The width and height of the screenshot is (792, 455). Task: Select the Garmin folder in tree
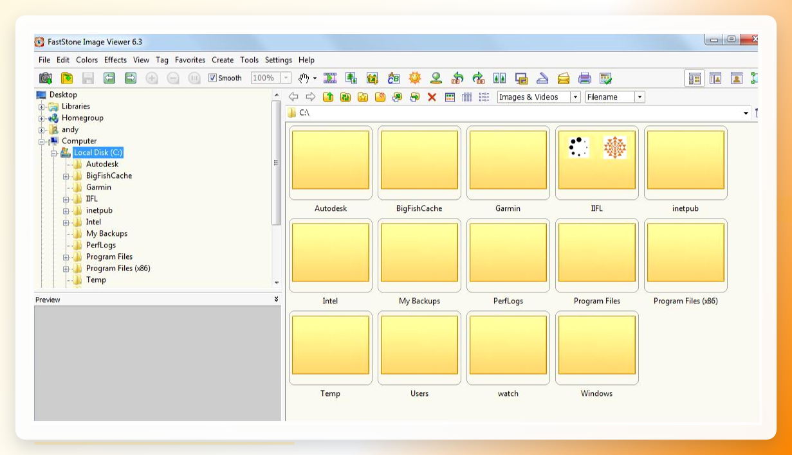coord(98,188)
